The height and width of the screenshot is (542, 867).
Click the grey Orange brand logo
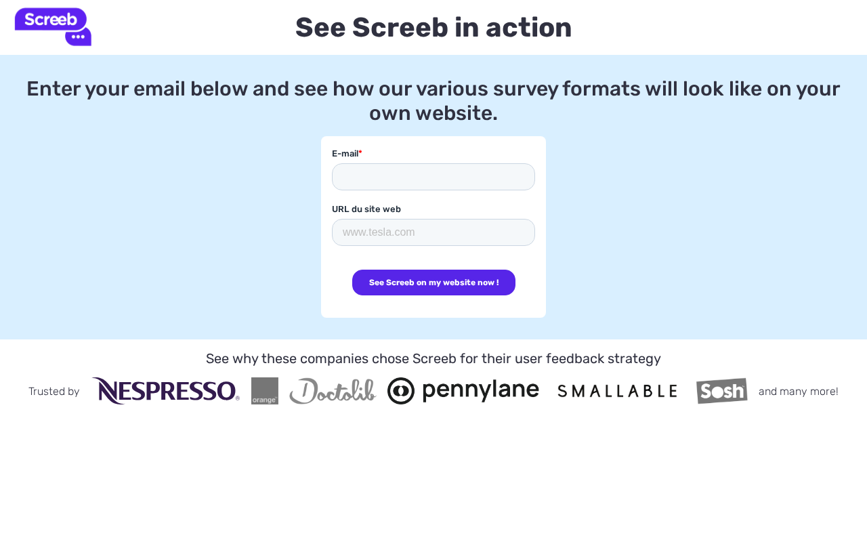[265, 391]
